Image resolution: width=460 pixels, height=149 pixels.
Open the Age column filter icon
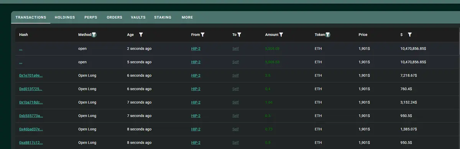(141, 35)
